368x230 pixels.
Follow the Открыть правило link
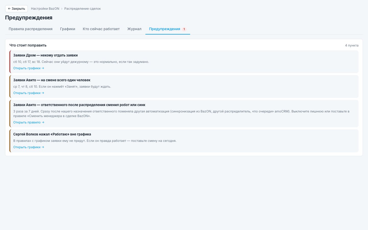click(x=29, y=122)
